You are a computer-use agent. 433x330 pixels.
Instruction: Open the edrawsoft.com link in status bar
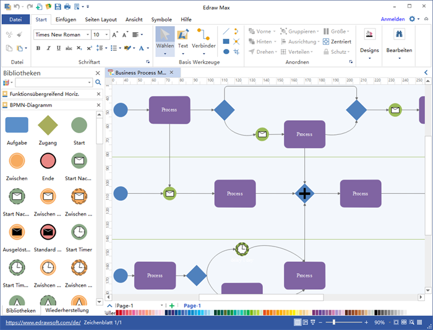coord(42,323)
